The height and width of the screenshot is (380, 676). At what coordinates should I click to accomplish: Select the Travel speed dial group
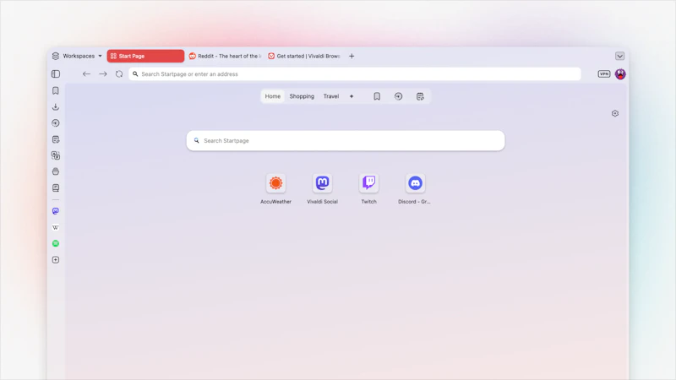click(x=331, y=96)
